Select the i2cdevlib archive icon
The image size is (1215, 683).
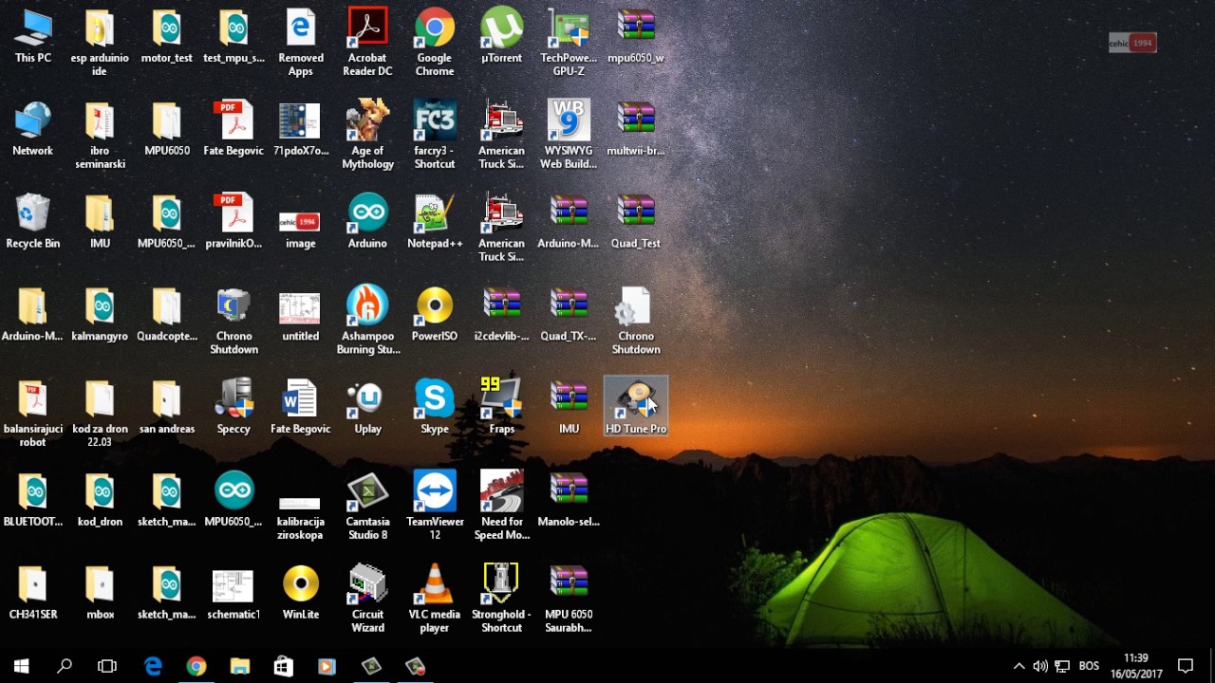[501, 316]
